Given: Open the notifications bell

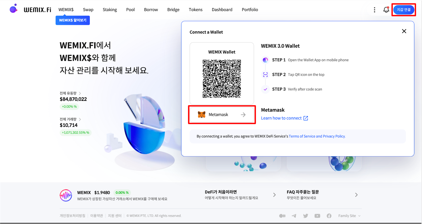Looking at the screenshot, I should click(x=386, y=10).
